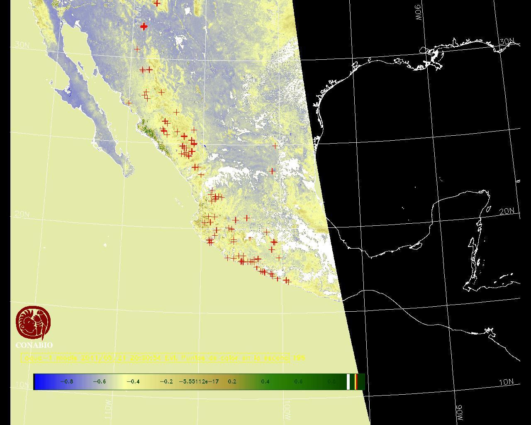Choose the 0.4 green value on the colorbar
The image size is (531, 425).
(x=265, y=381)
